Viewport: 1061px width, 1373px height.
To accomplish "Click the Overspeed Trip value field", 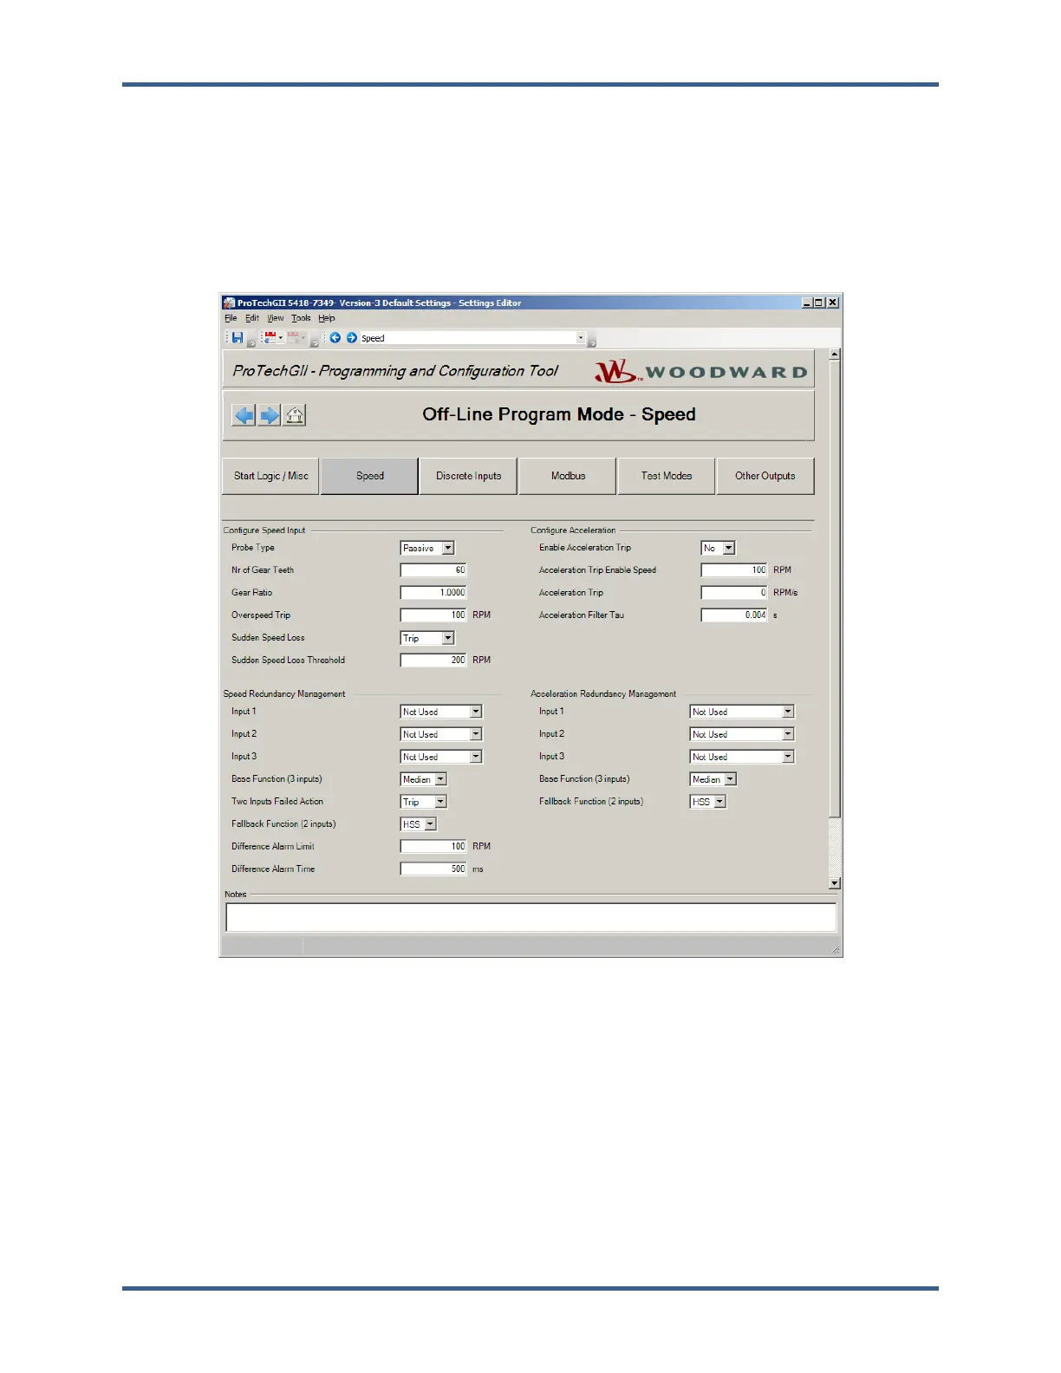I will coord(433,615).
